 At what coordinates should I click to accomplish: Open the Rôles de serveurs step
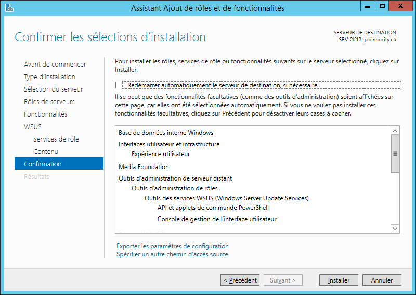coord(49,101)
